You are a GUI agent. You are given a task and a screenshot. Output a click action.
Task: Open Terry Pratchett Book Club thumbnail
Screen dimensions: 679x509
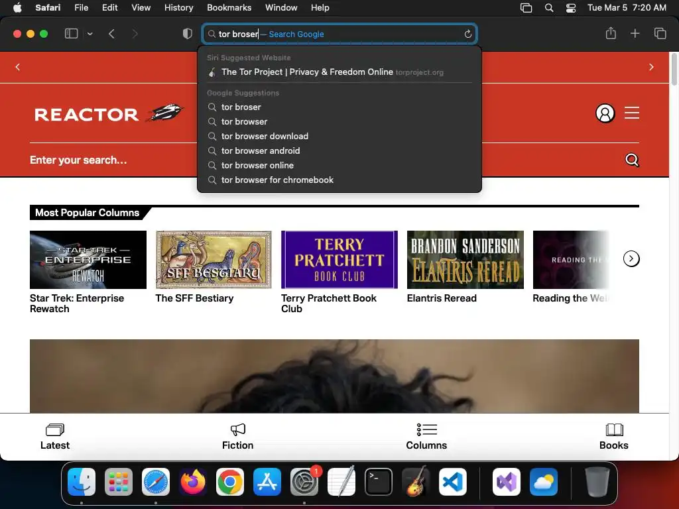point(339,260)
